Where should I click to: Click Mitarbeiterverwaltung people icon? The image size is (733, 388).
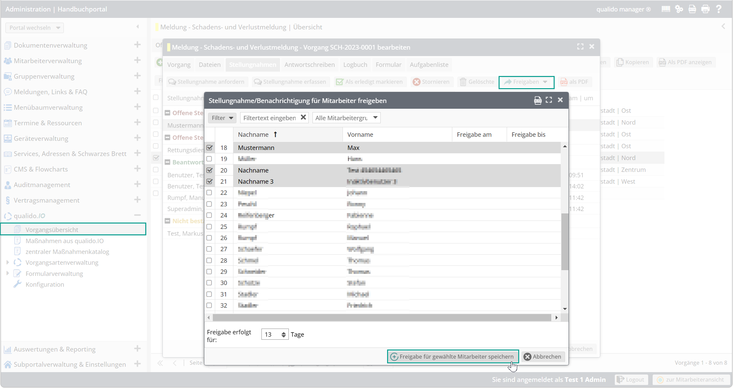[x=7, y=61]
